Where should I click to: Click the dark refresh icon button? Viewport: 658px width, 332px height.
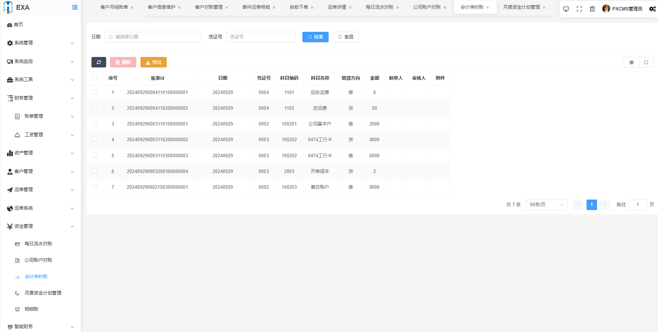tap(99, 62)
